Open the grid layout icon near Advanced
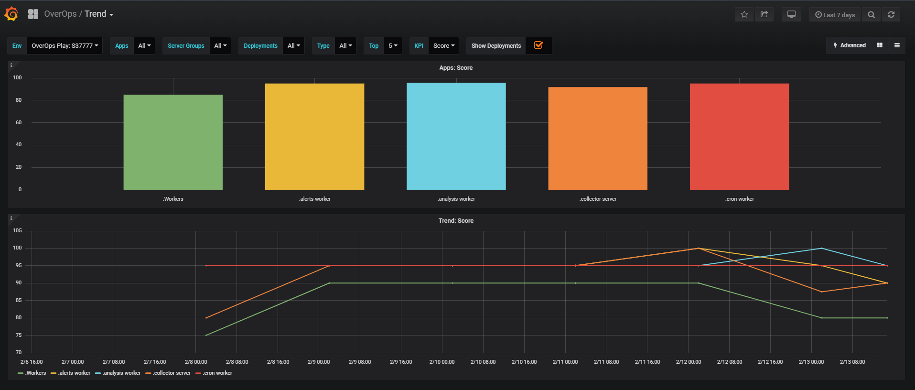 click(879, 45)
